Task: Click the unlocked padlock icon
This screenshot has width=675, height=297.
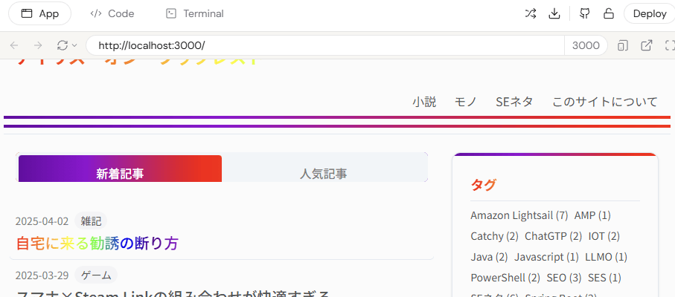Action: click(608, 13)
